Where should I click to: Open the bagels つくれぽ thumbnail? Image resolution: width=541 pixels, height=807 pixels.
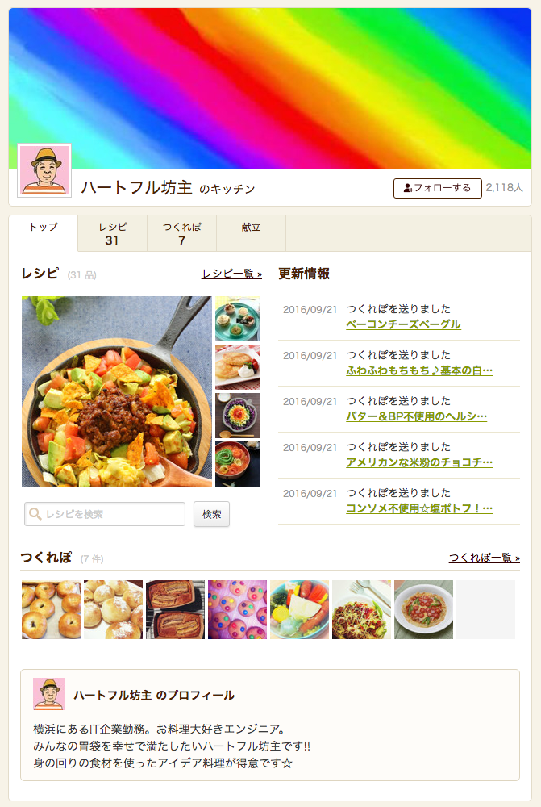(51, 610)
